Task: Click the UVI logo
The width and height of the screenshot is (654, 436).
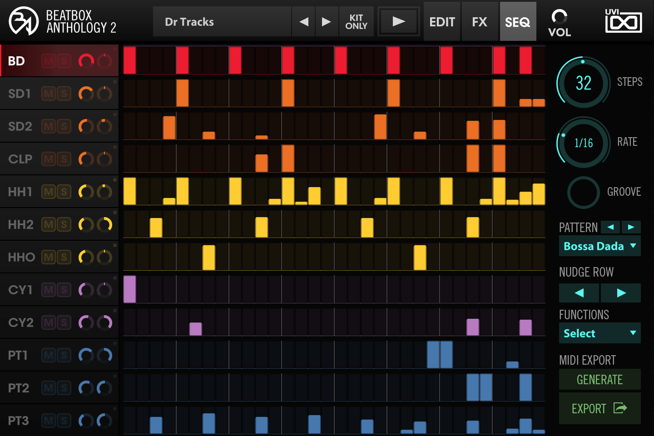Action: tap(623, 21)
